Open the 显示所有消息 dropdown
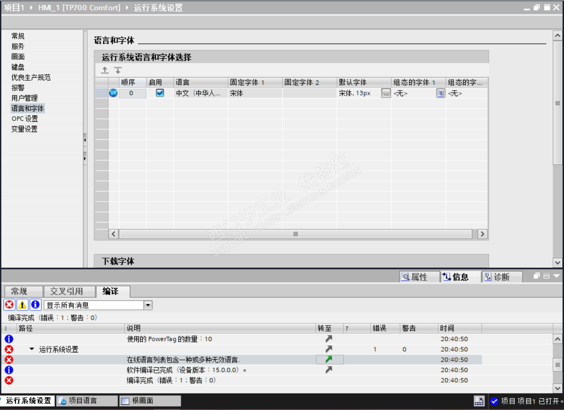564x410 pixels. tap(148, 305)
